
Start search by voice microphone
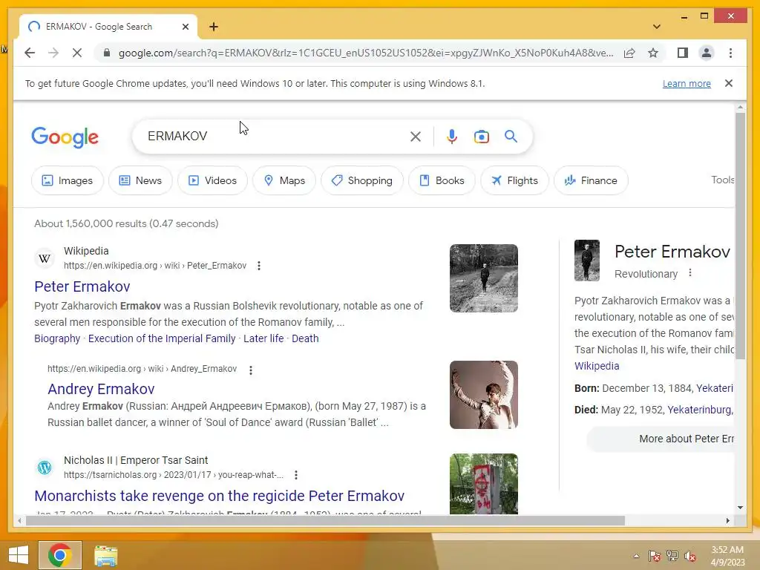pyautogui.click(x=451, y=137)
